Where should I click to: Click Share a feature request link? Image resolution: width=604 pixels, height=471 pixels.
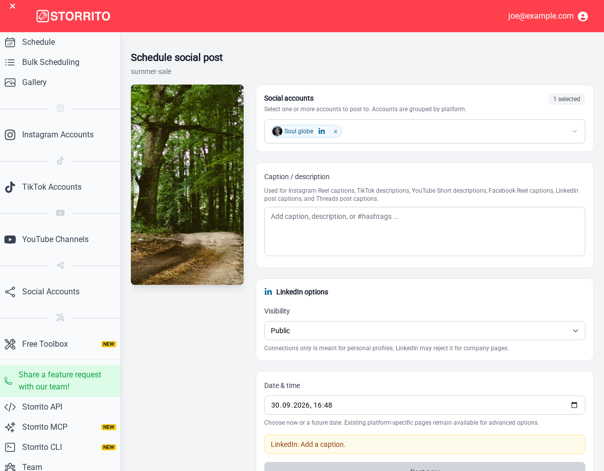click(x=60, y=381)
